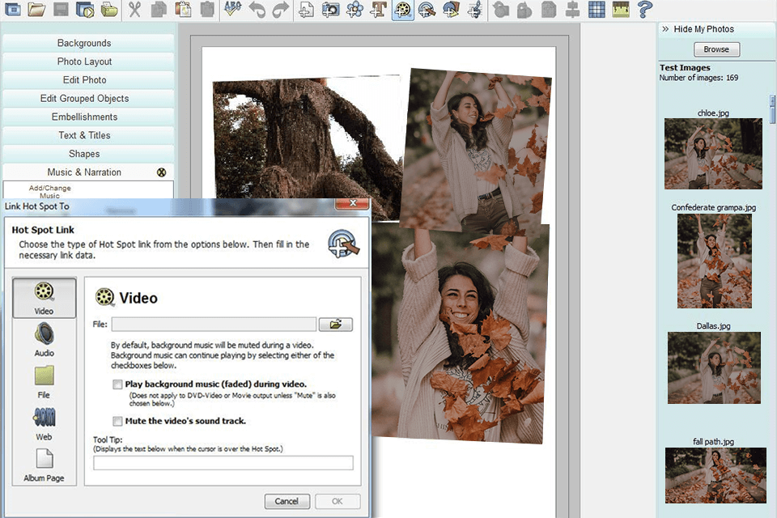This screenshot has height=518, width=777.
Task: Click the Group objects toolbar icon
Action: [500, 9]
